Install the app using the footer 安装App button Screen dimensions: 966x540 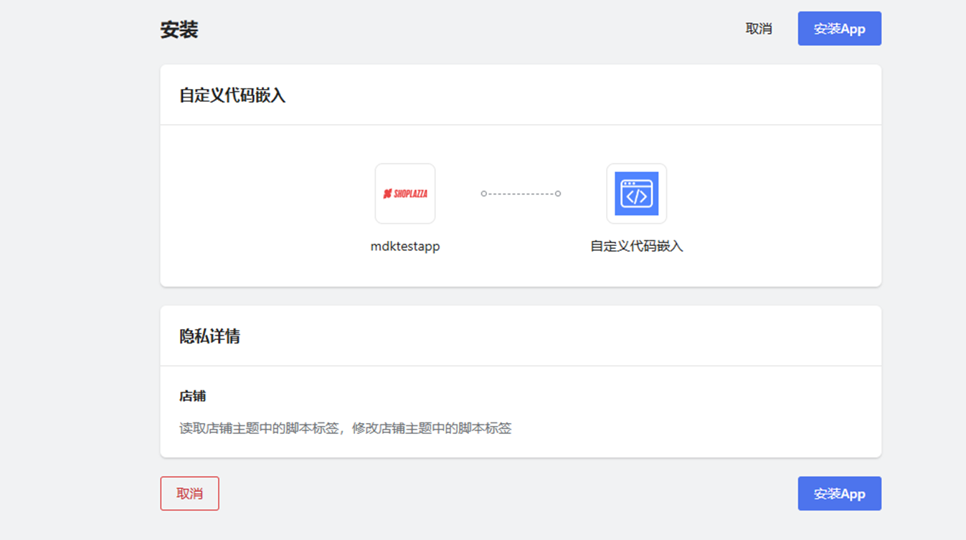tap(839, 493)
